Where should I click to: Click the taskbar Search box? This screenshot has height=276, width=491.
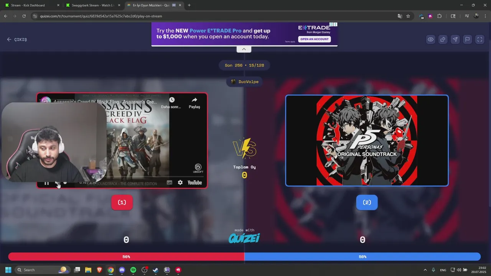pos(42,270)
